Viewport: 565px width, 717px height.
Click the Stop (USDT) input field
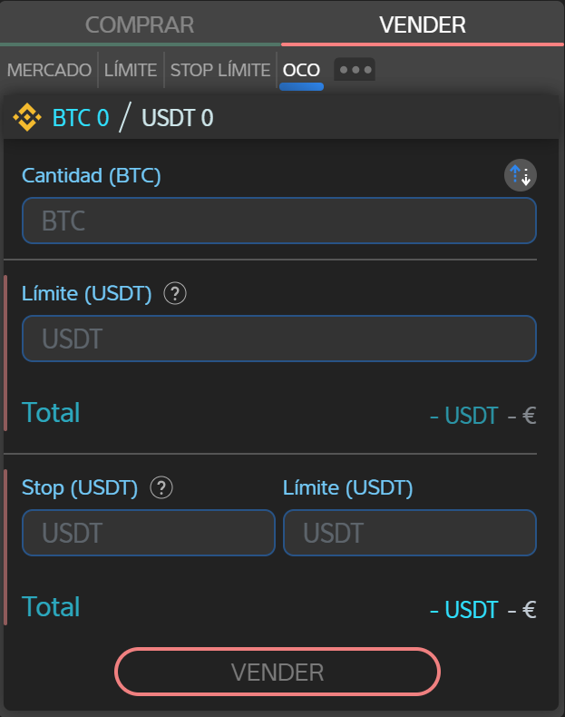(x=148, y=533)
